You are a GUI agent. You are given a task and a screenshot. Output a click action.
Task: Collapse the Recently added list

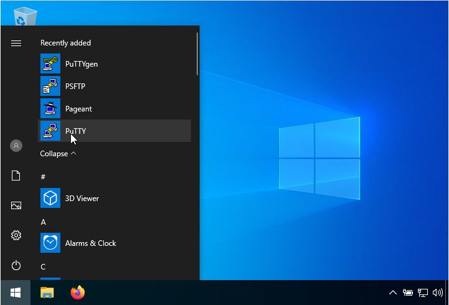coord(58,154)
